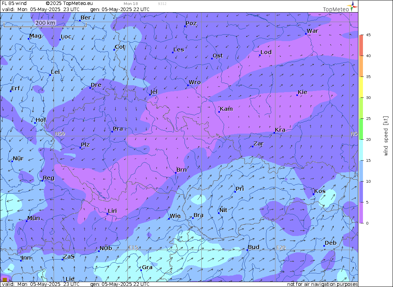
Task: Click the 20 value on the wind legend
Action: (368, 140)
